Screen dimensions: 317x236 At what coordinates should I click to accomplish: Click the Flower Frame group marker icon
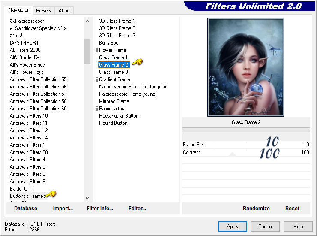(96, 50)
